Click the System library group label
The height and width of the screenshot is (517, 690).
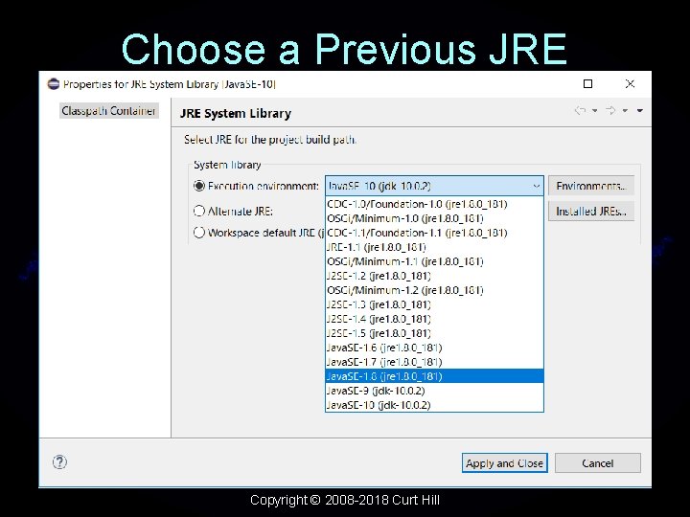click(x=227, y=165)
